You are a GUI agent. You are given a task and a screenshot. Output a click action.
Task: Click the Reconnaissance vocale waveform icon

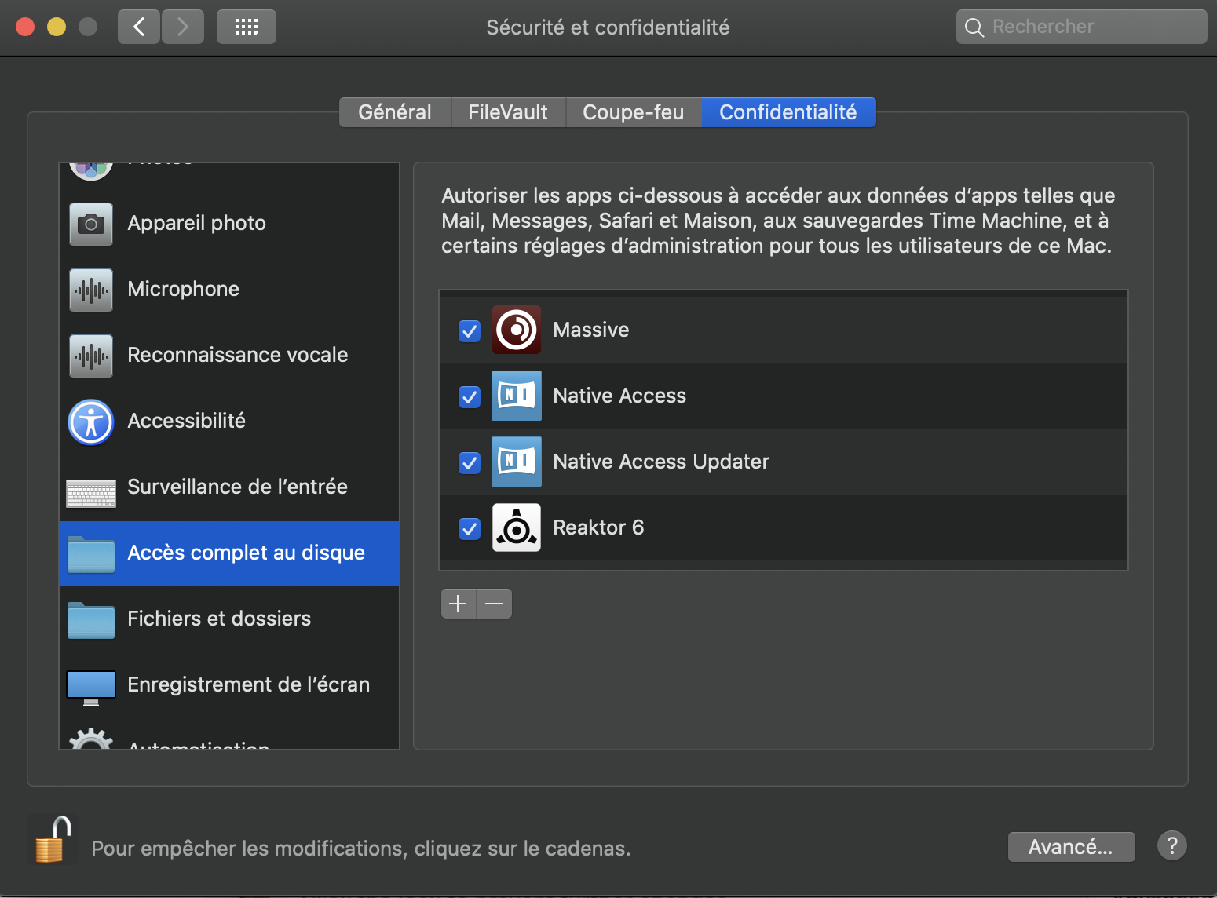click(x=91, y=356)
